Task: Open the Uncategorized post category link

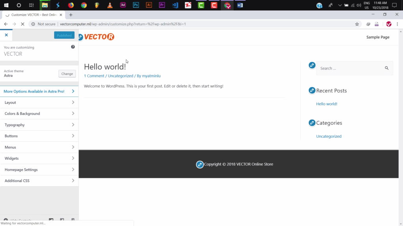Action: coord(120,76)
